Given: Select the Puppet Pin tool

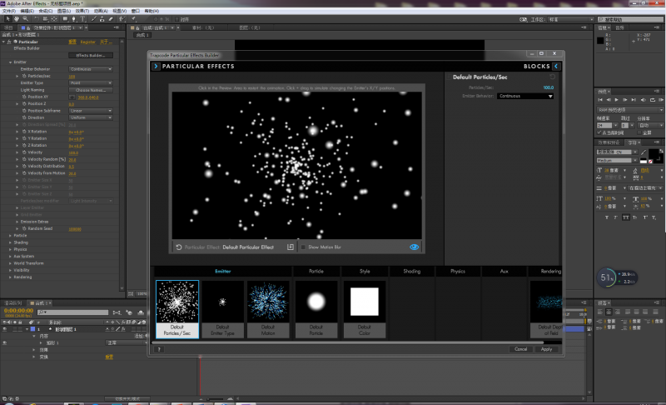Looking at the screenshot, I should pos(133,19).
